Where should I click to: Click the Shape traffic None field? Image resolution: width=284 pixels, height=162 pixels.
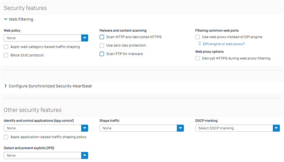[138, 128]
